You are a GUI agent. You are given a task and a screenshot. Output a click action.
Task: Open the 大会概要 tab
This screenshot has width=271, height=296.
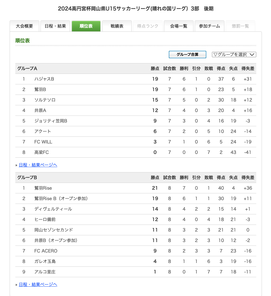point(24,26)
